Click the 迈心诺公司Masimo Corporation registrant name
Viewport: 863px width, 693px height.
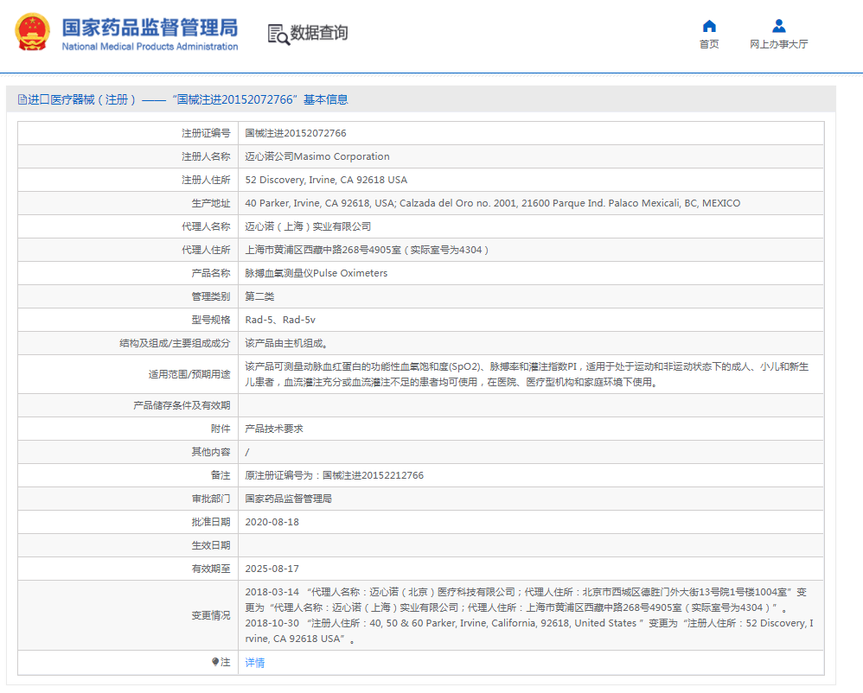coord(317,156)
